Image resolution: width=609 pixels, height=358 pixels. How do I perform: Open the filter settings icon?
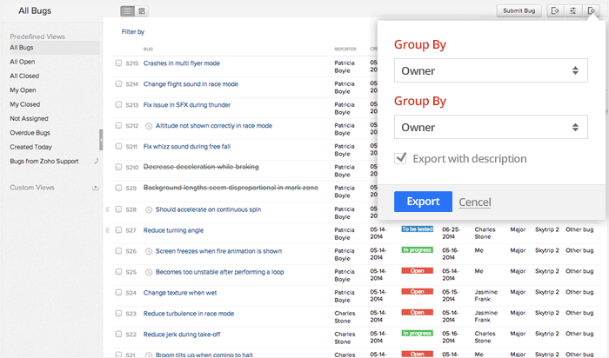pos(573,11)
